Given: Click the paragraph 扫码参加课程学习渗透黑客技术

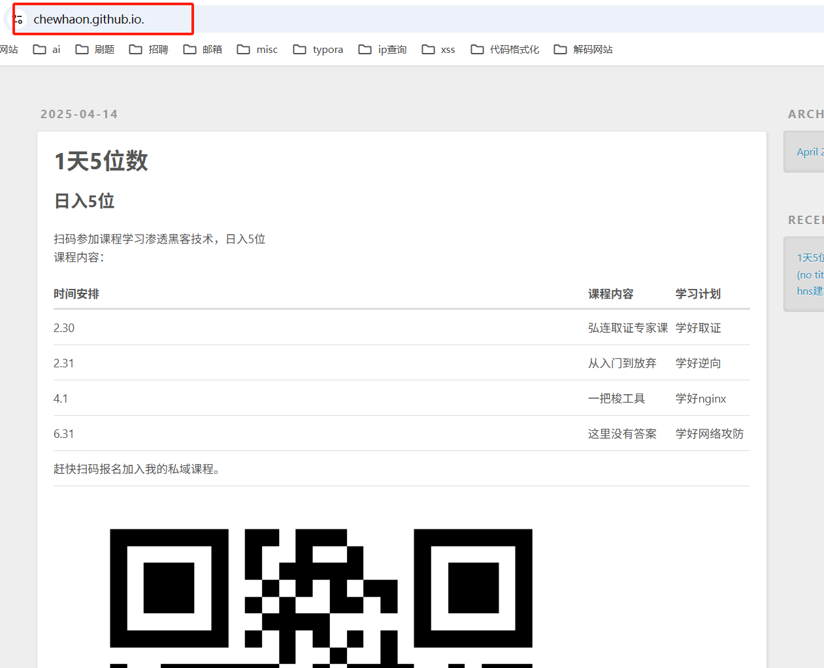Looking at the screenshot, I should pos(159,239).
